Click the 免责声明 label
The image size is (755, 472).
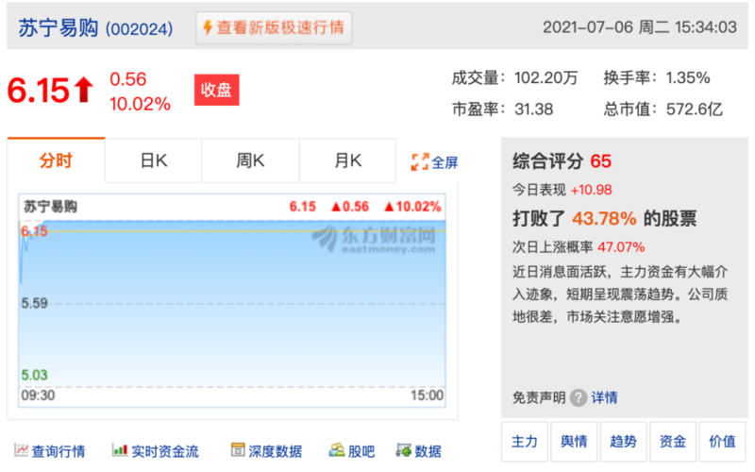click(539, 397)
